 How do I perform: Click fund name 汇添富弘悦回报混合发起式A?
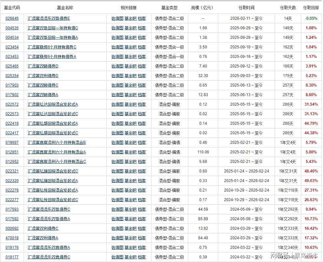pos(53,190)
